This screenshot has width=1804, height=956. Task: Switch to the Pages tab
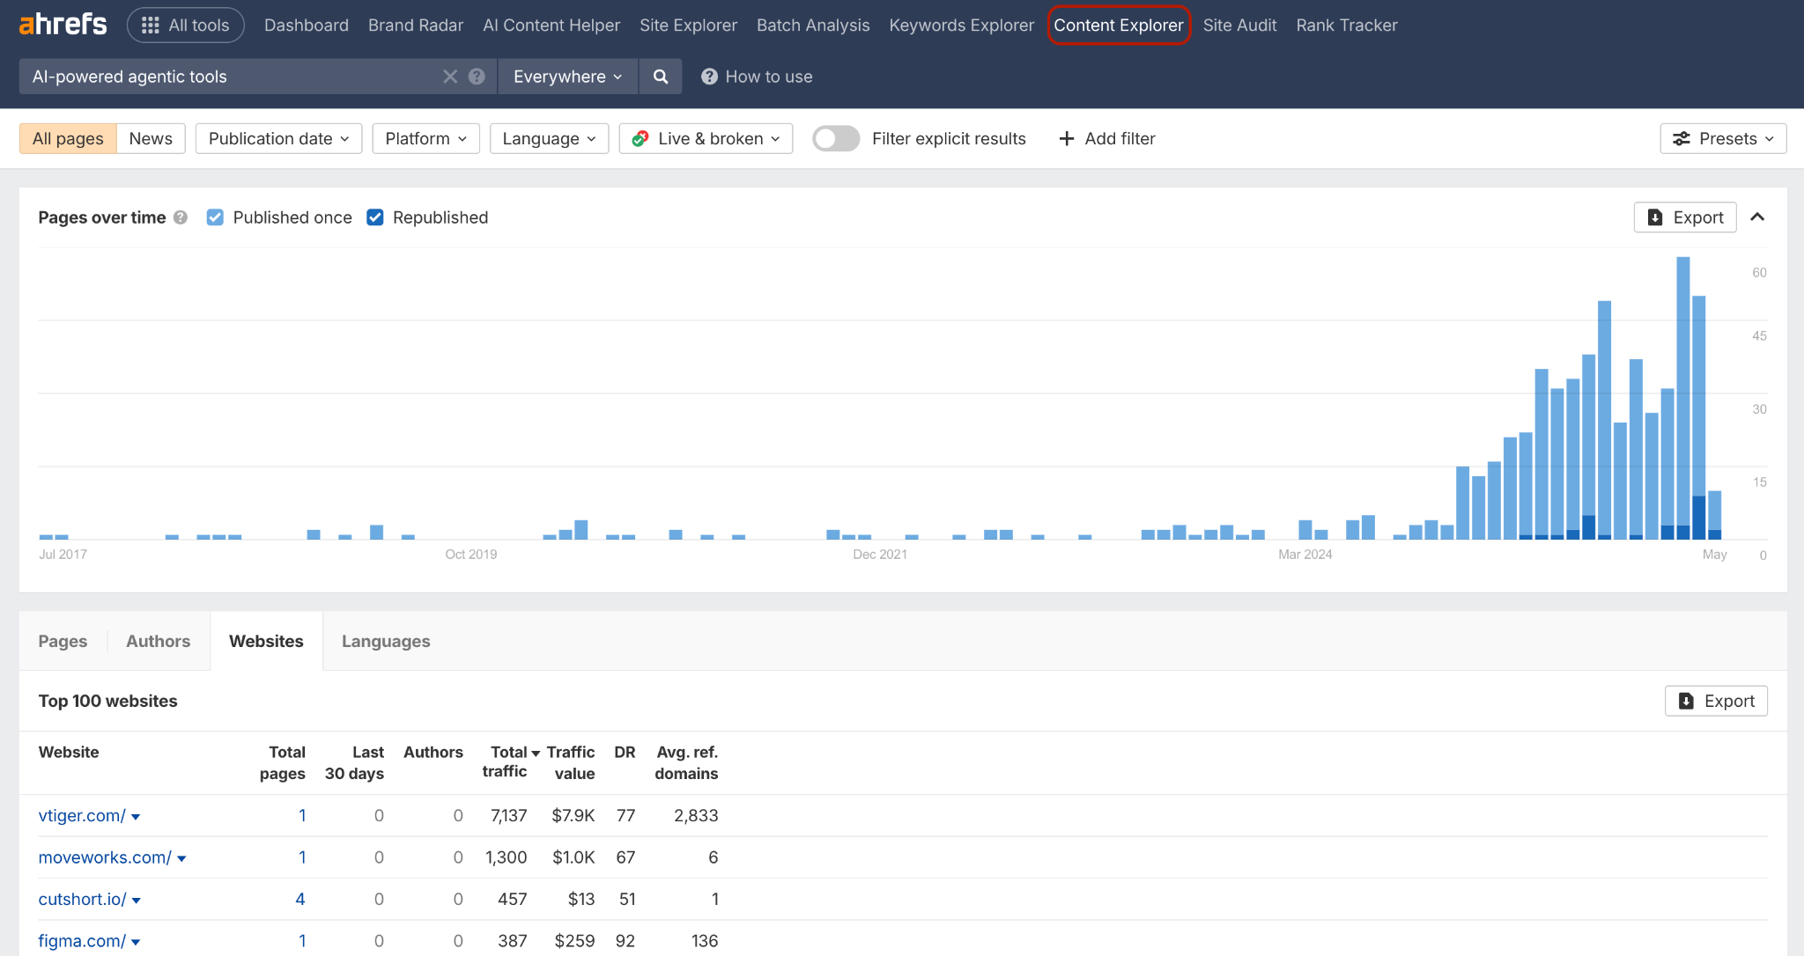(x=63, y=641)
